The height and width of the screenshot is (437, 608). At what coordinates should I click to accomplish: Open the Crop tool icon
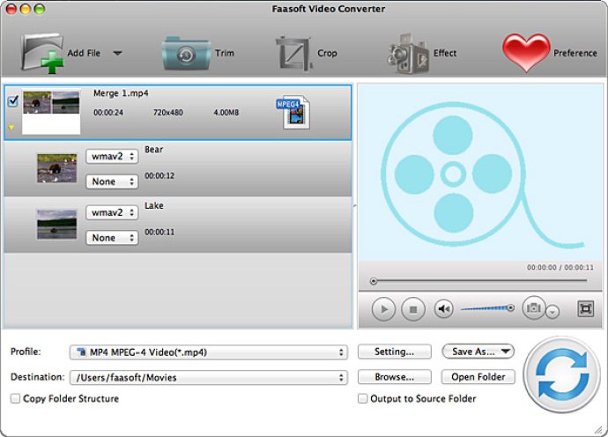coord(293,54)
